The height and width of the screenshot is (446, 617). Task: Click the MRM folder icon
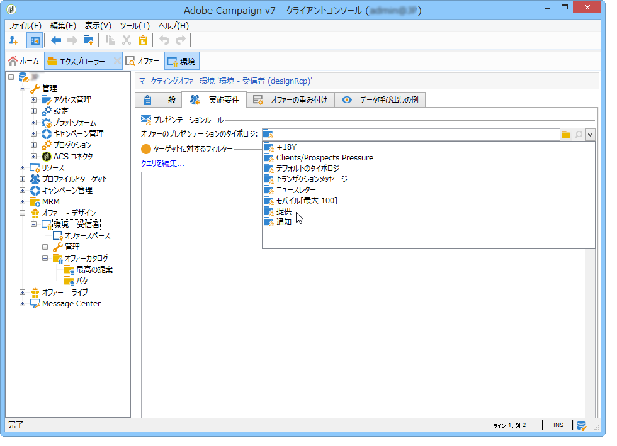[x=35, y=202]
